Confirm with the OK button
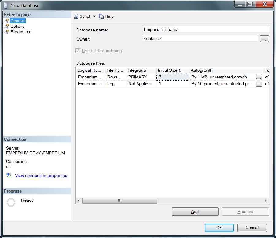 pyautogui.click(x=219, y=228)
